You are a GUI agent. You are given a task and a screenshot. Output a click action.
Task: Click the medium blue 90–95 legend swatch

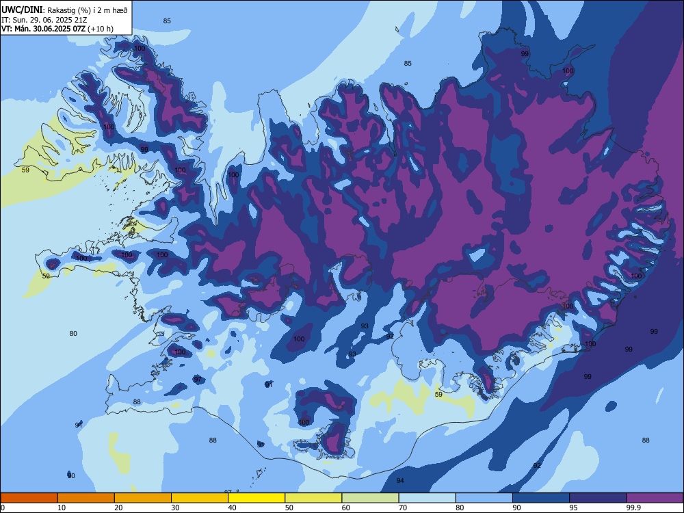541,498
